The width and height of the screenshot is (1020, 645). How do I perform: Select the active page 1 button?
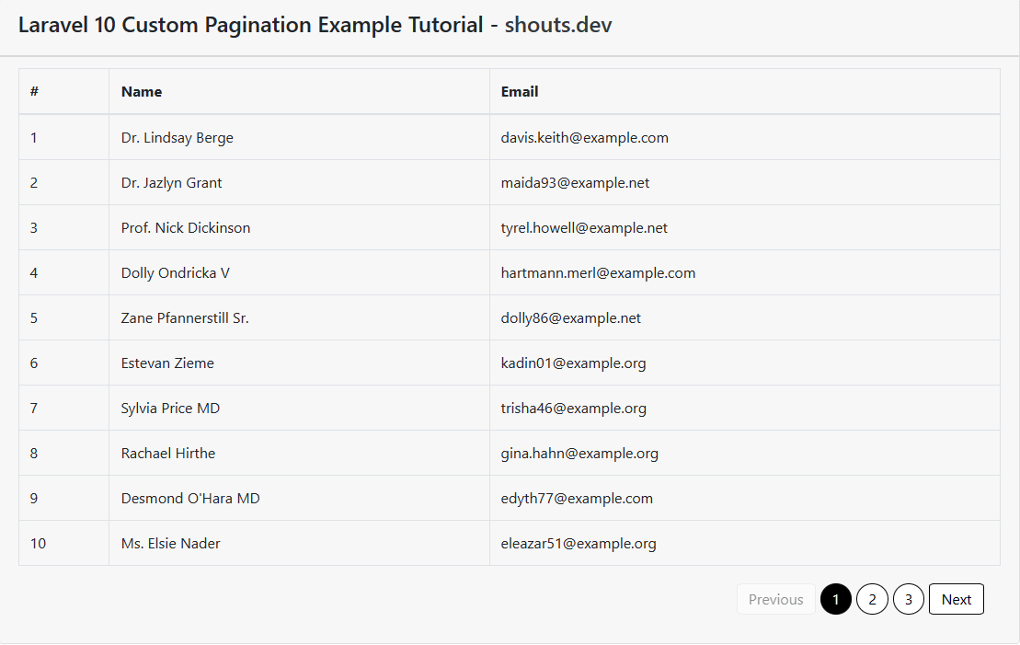click(x=836, y=599)
